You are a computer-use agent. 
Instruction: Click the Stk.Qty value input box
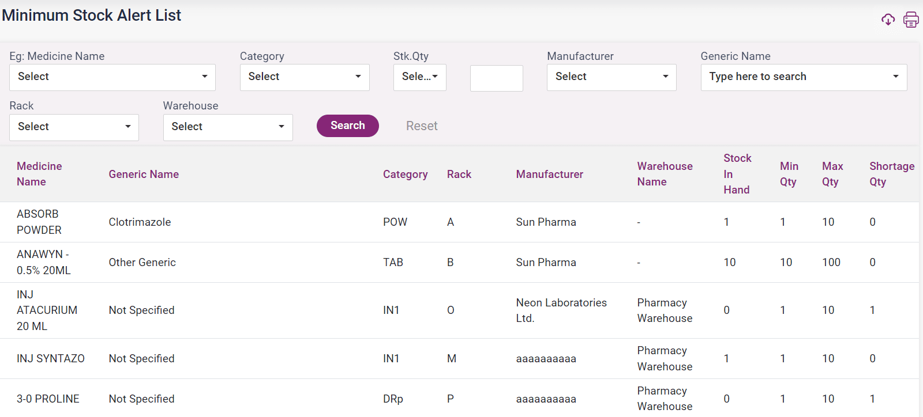coord(496,78)
